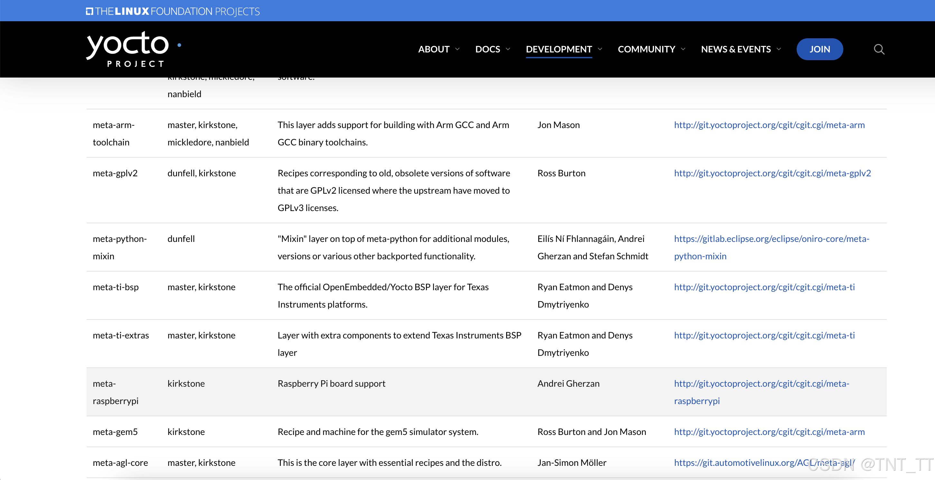Open the Development menu item
935x480 pixels.
pos(559,49)
